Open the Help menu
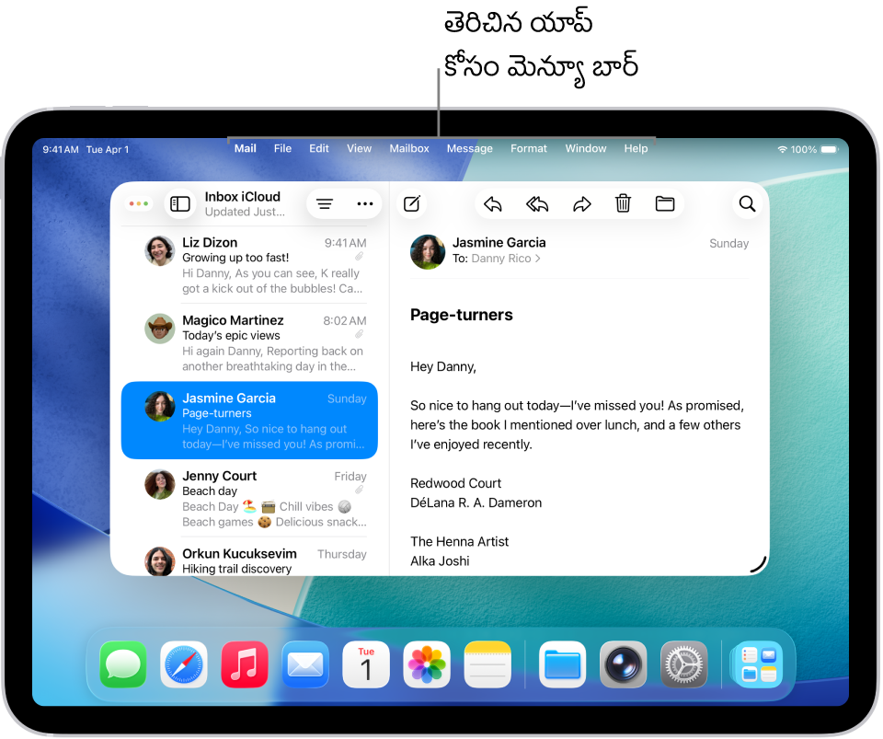The image size is (883, 739). [636, 148]
